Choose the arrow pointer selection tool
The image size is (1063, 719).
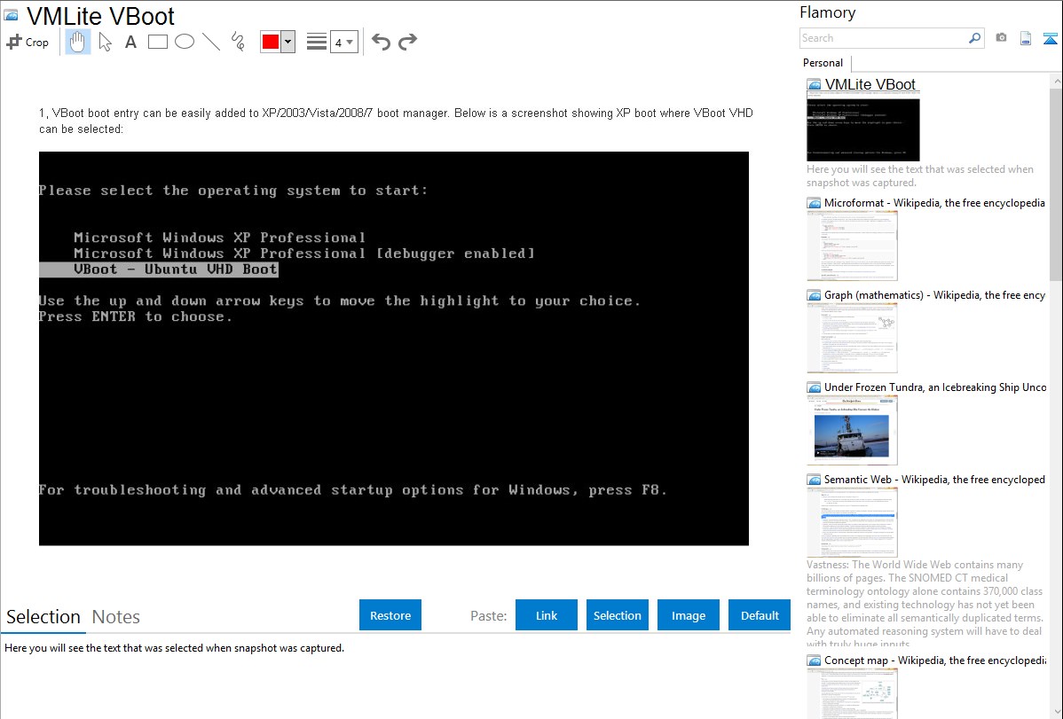click(105, 42)
